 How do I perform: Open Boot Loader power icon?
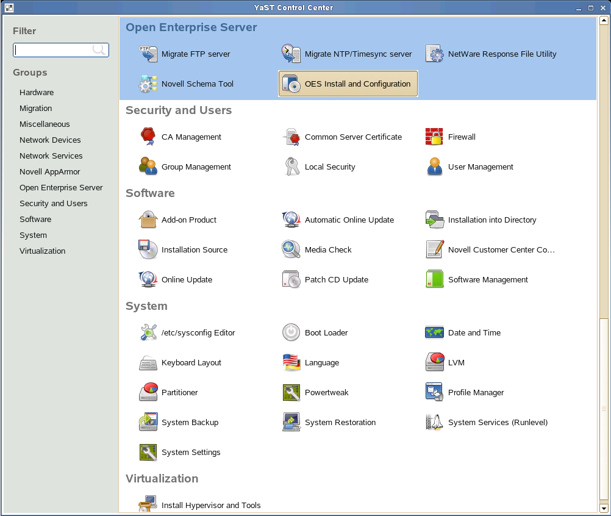tap(291, 332)
